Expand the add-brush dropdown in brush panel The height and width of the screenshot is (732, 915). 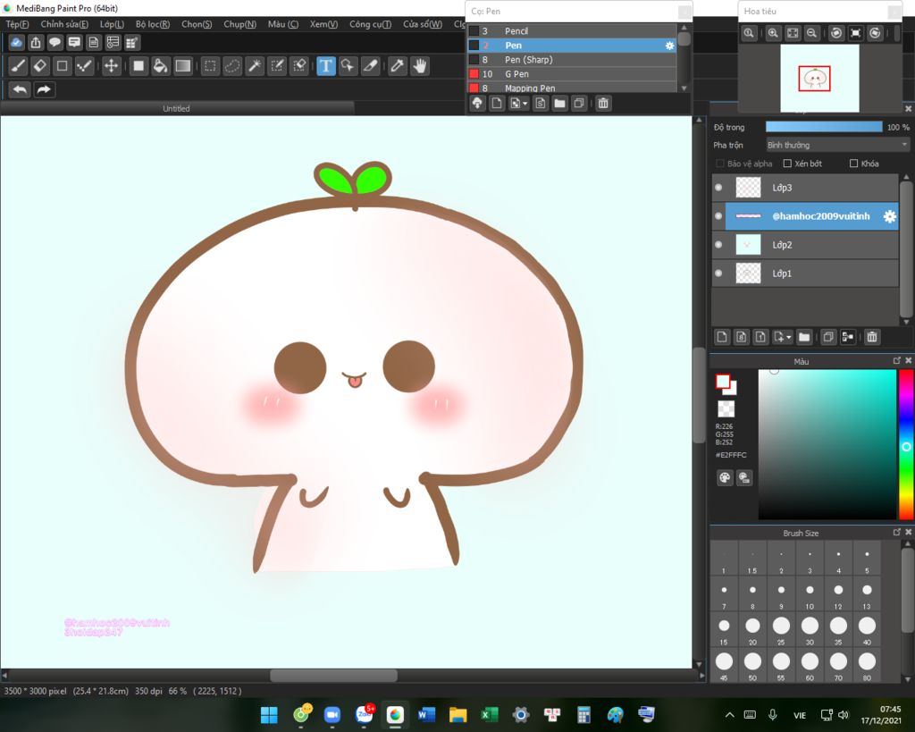pos(525,104)
